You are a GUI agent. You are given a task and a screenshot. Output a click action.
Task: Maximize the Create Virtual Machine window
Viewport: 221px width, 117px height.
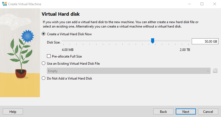[202, 4]
